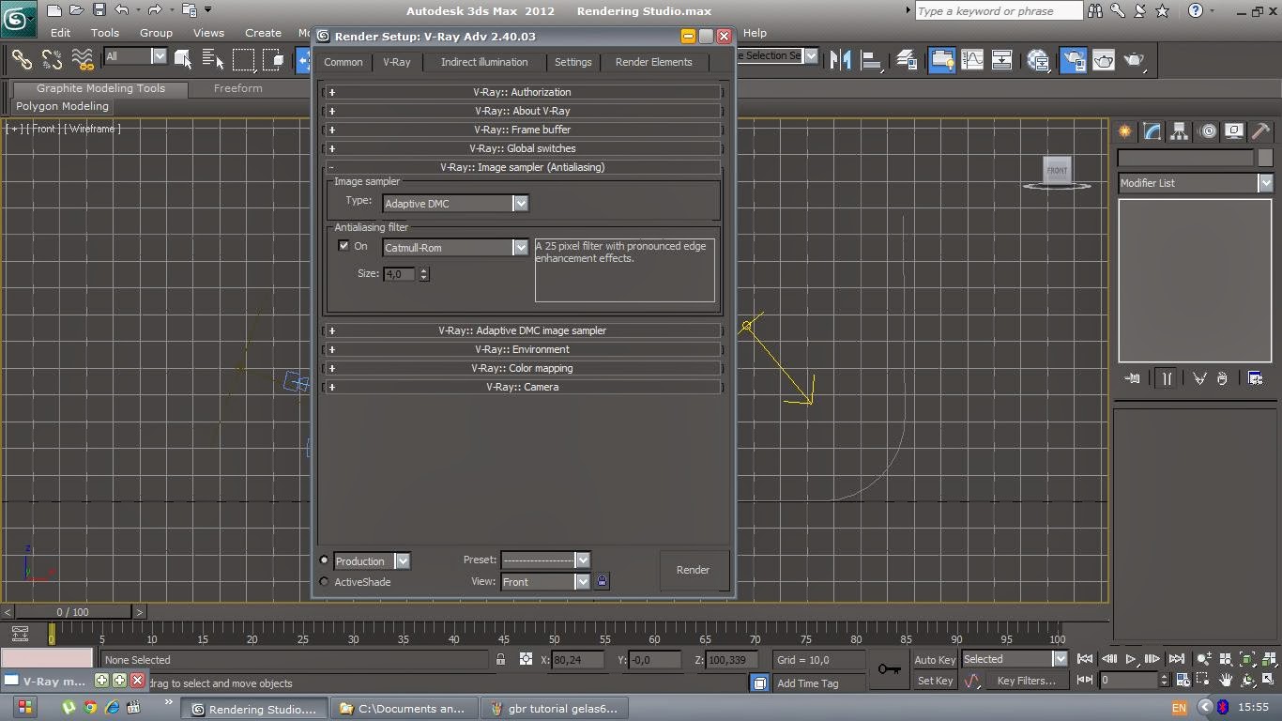Toggle the Selection Lock padlock in status bar
Viewport: 1282px width, 721px height.
click(x=501, y=660)
